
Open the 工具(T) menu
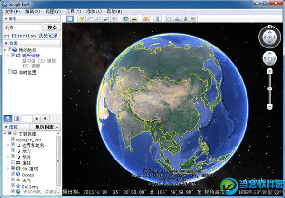(x=73, y=11)
